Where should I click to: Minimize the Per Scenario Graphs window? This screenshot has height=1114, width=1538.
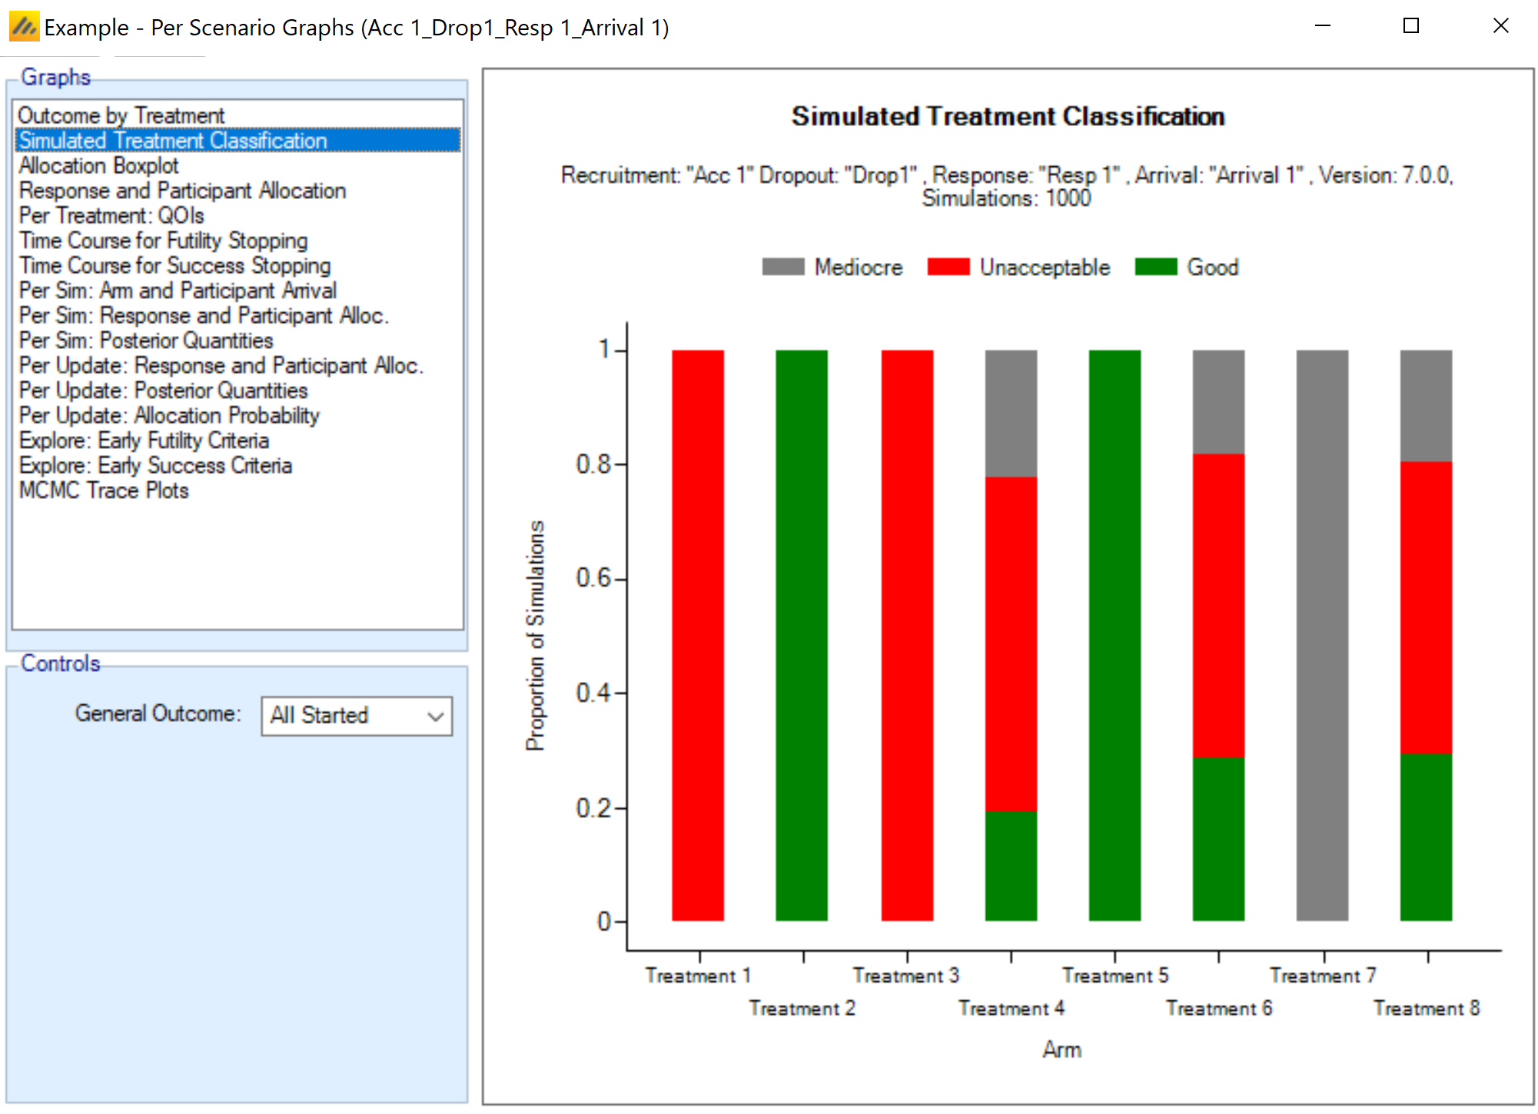pyautogui.click(x=1322, y=26)
